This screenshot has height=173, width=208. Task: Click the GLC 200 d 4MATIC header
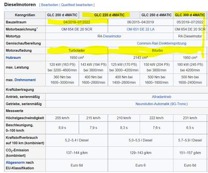tap(62, 15)
